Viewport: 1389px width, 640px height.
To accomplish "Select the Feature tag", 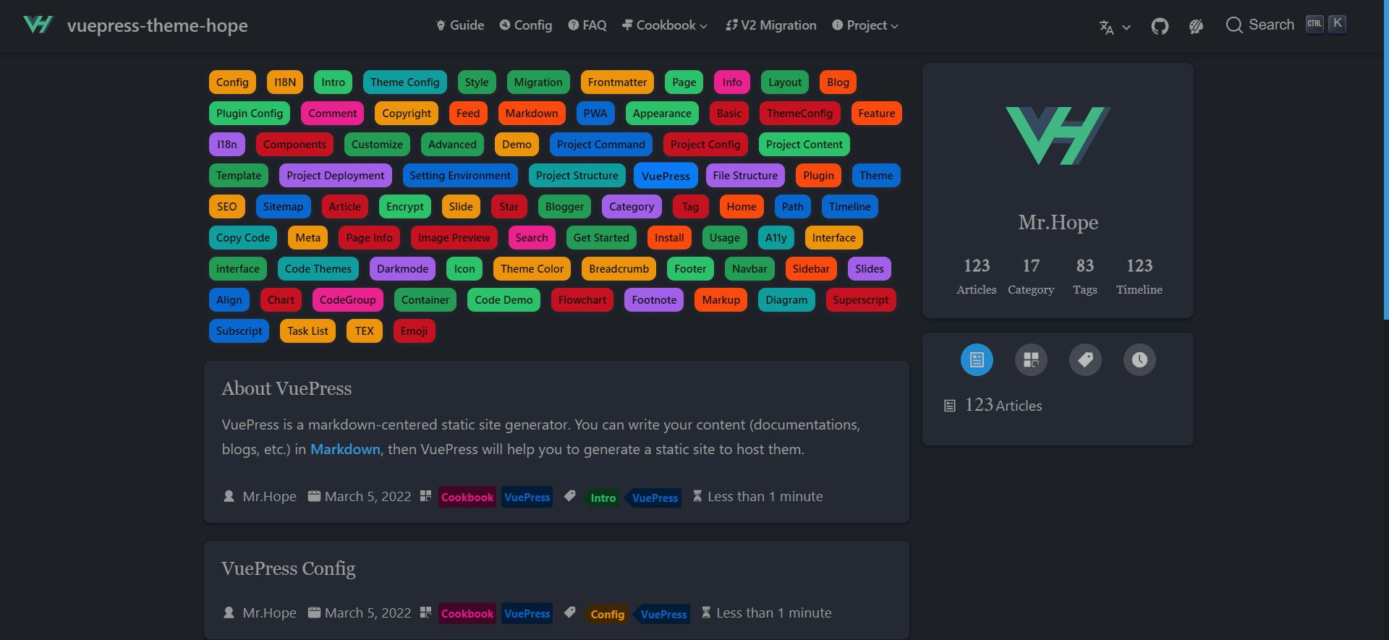I will tap(877, 114).
